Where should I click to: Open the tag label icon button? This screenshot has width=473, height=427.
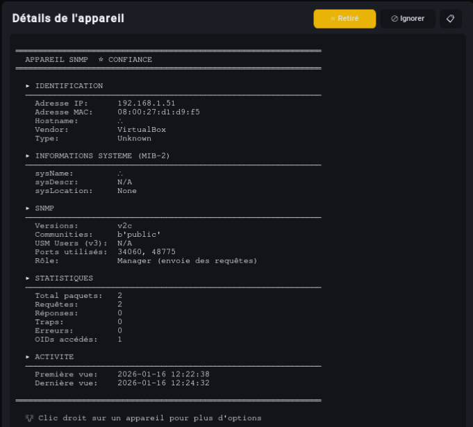pos(450,19)
